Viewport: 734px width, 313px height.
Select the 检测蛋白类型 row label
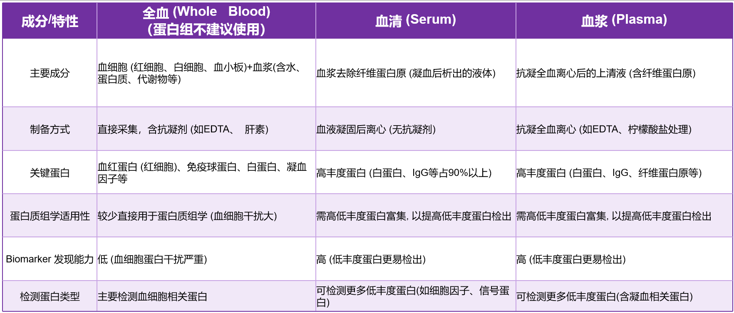50,296
